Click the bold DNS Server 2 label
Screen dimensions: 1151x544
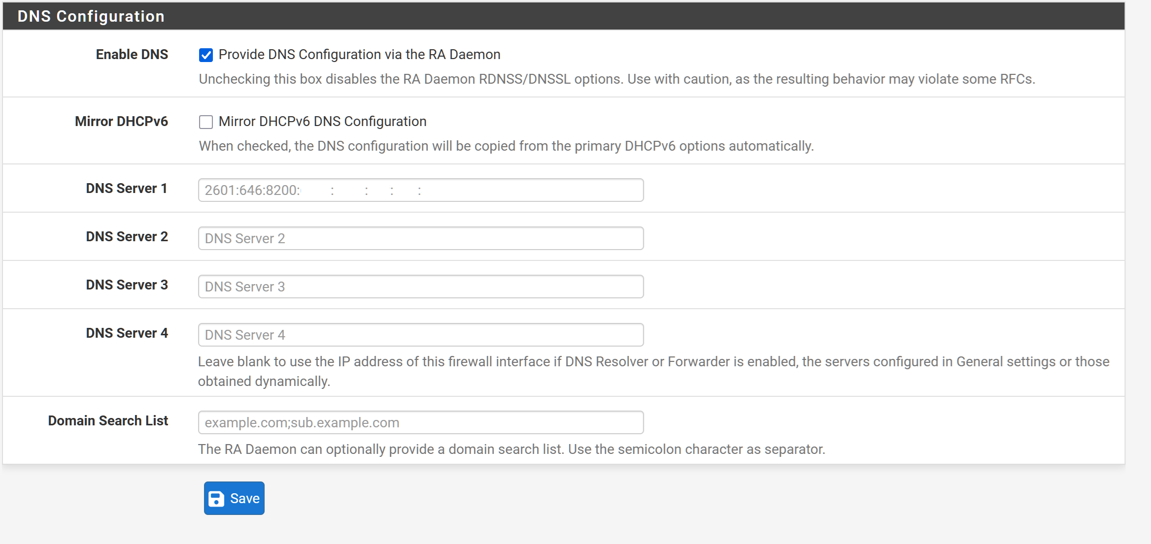click(x=127, y=237)
